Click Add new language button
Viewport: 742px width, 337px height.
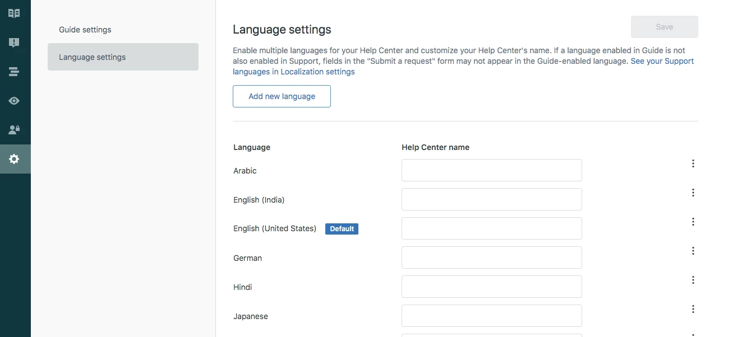coord(282,96)
